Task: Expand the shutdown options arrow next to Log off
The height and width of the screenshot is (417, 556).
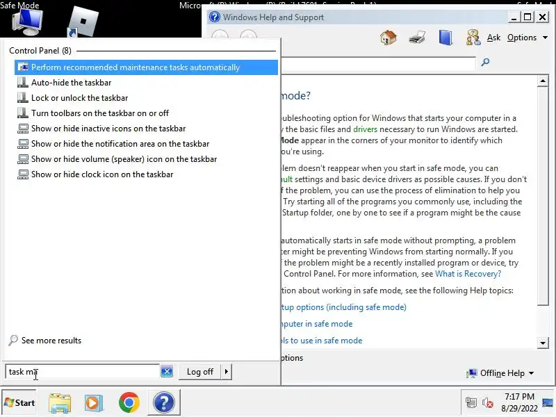Action: 227,372
